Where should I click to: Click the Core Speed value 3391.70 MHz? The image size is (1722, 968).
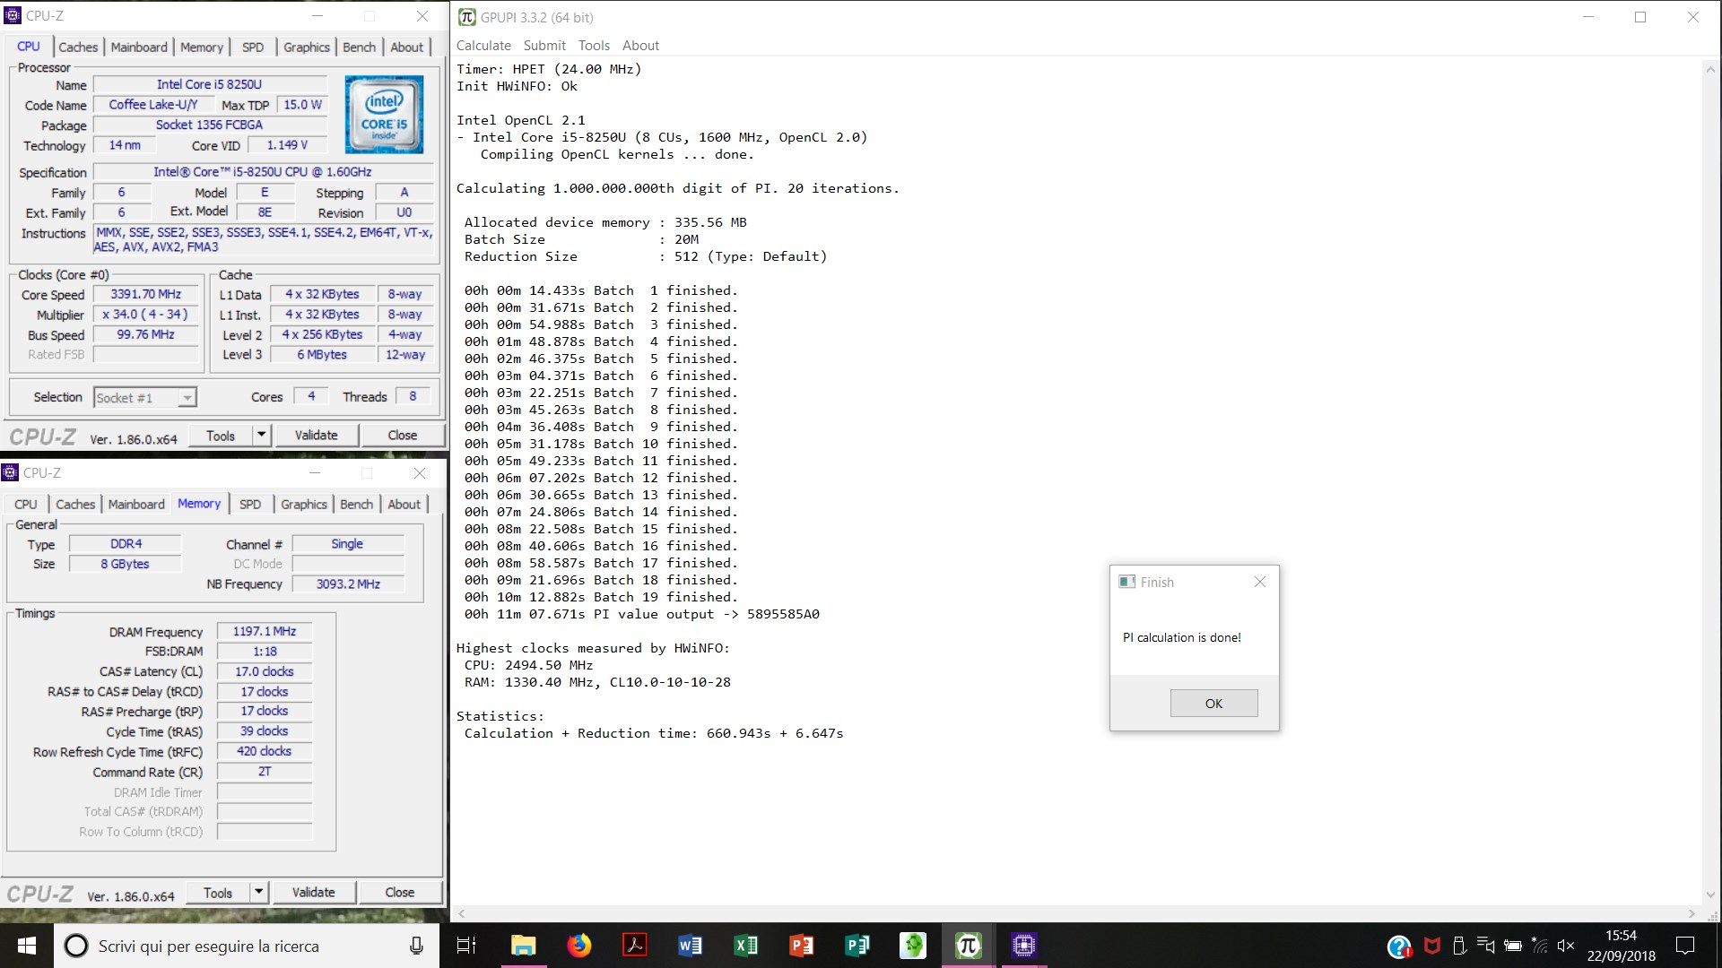click(146, 294)
